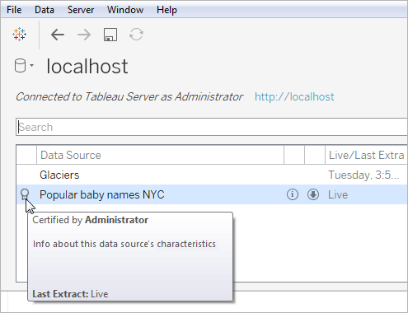Click the Live status in NYC row
408x313 pixels.
pos(338,194)
